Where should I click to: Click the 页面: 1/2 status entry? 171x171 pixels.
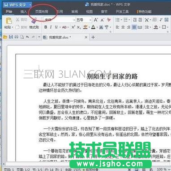point(23,170)
